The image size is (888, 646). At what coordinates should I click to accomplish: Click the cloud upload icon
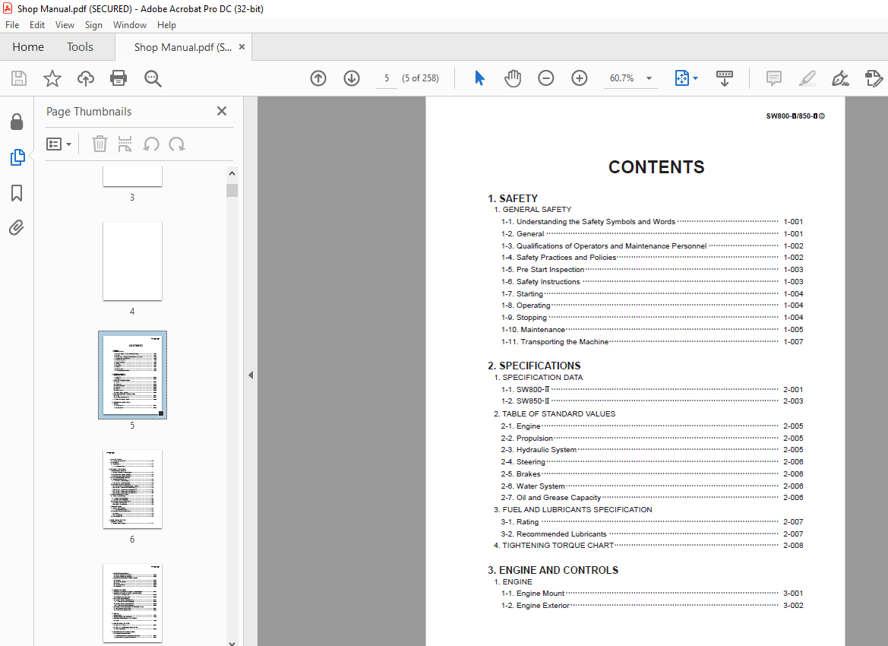pos(86,78)
